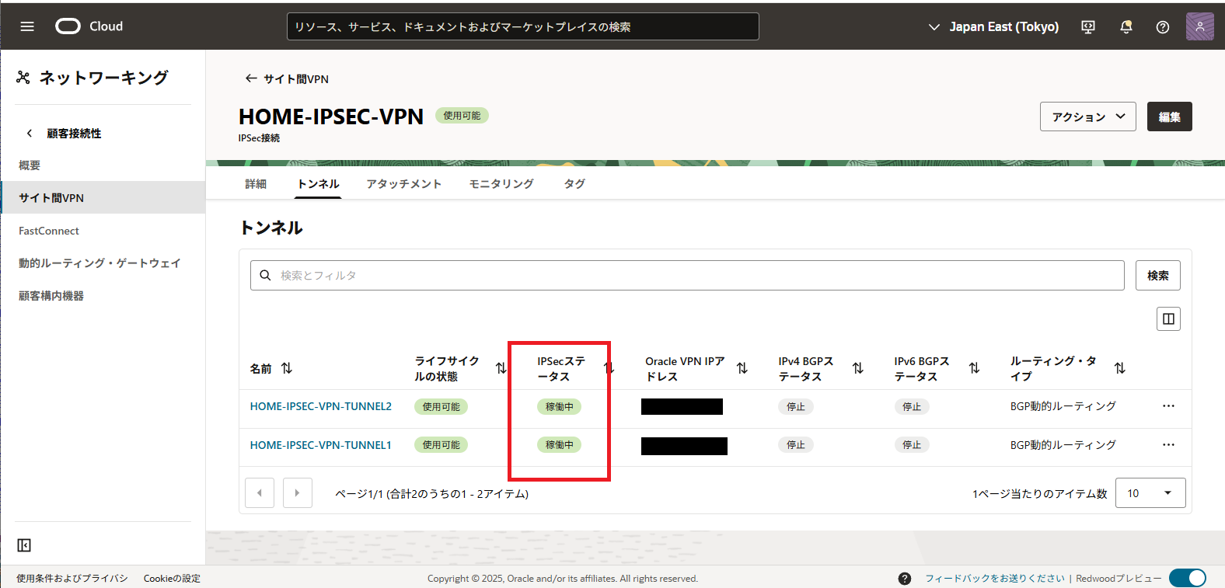Image resolution: width=1225 pixels, height=588 pixels.
Task: Focus the top resource search field
Action: (x=523, y=26)
